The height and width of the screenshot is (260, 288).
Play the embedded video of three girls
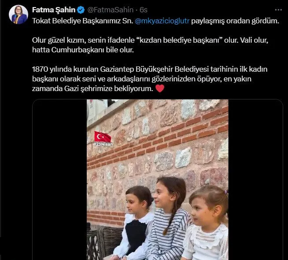157,179
